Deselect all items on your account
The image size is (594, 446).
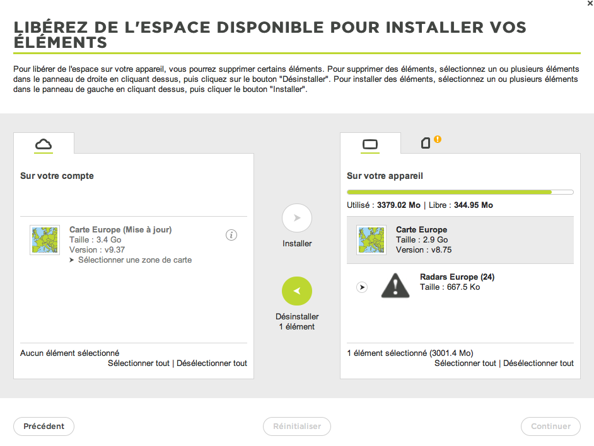(x=212, y=363)
